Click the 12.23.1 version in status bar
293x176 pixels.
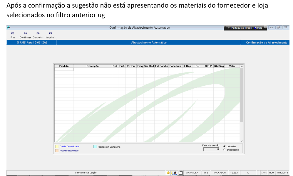(x=234, y=173)
